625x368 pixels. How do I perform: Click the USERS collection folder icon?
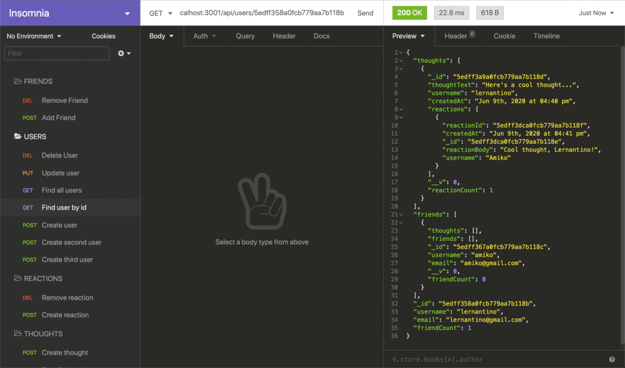point(17,136)
